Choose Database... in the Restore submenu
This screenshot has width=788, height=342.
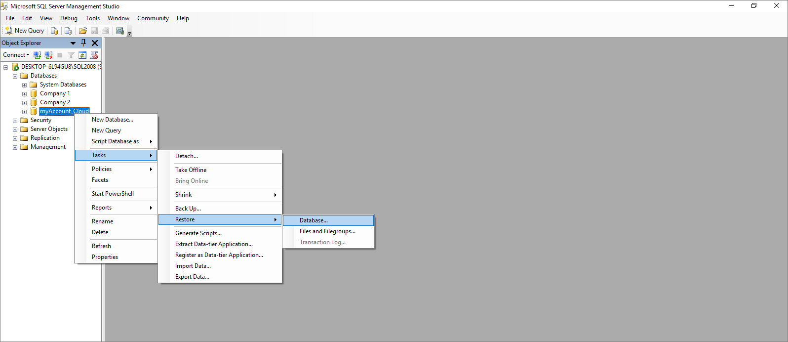tap(328, 220)
